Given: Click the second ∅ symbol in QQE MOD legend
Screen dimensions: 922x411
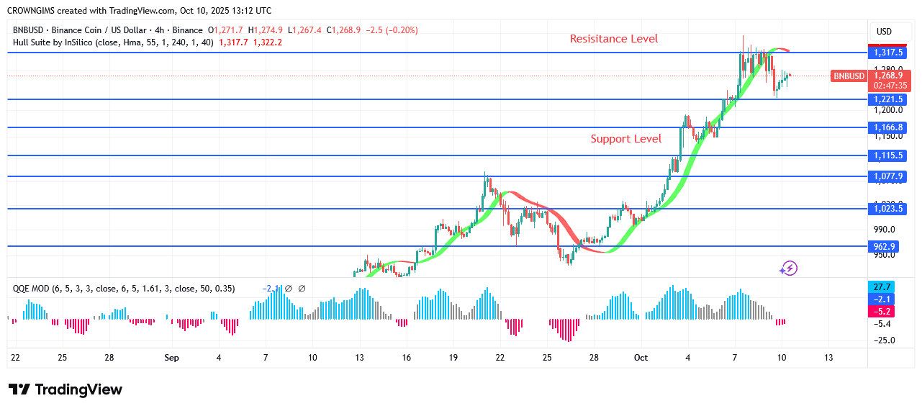Looking at the screenshot, I should point(302,289).
